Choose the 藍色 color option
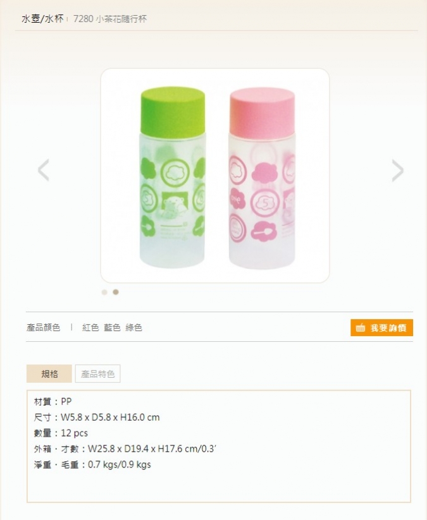This screenshot has height=520, width=427. tap(112, 328)
